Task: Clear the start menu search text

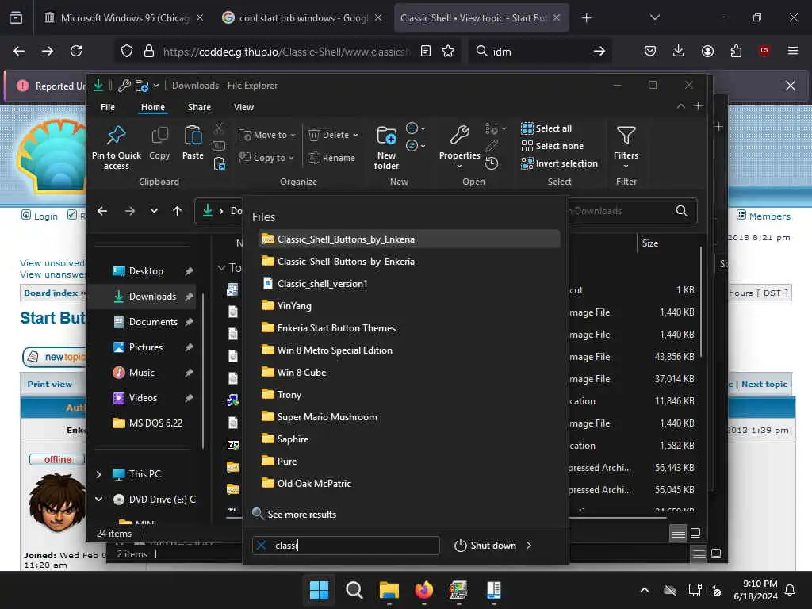Action: click(x=262, y=546)
